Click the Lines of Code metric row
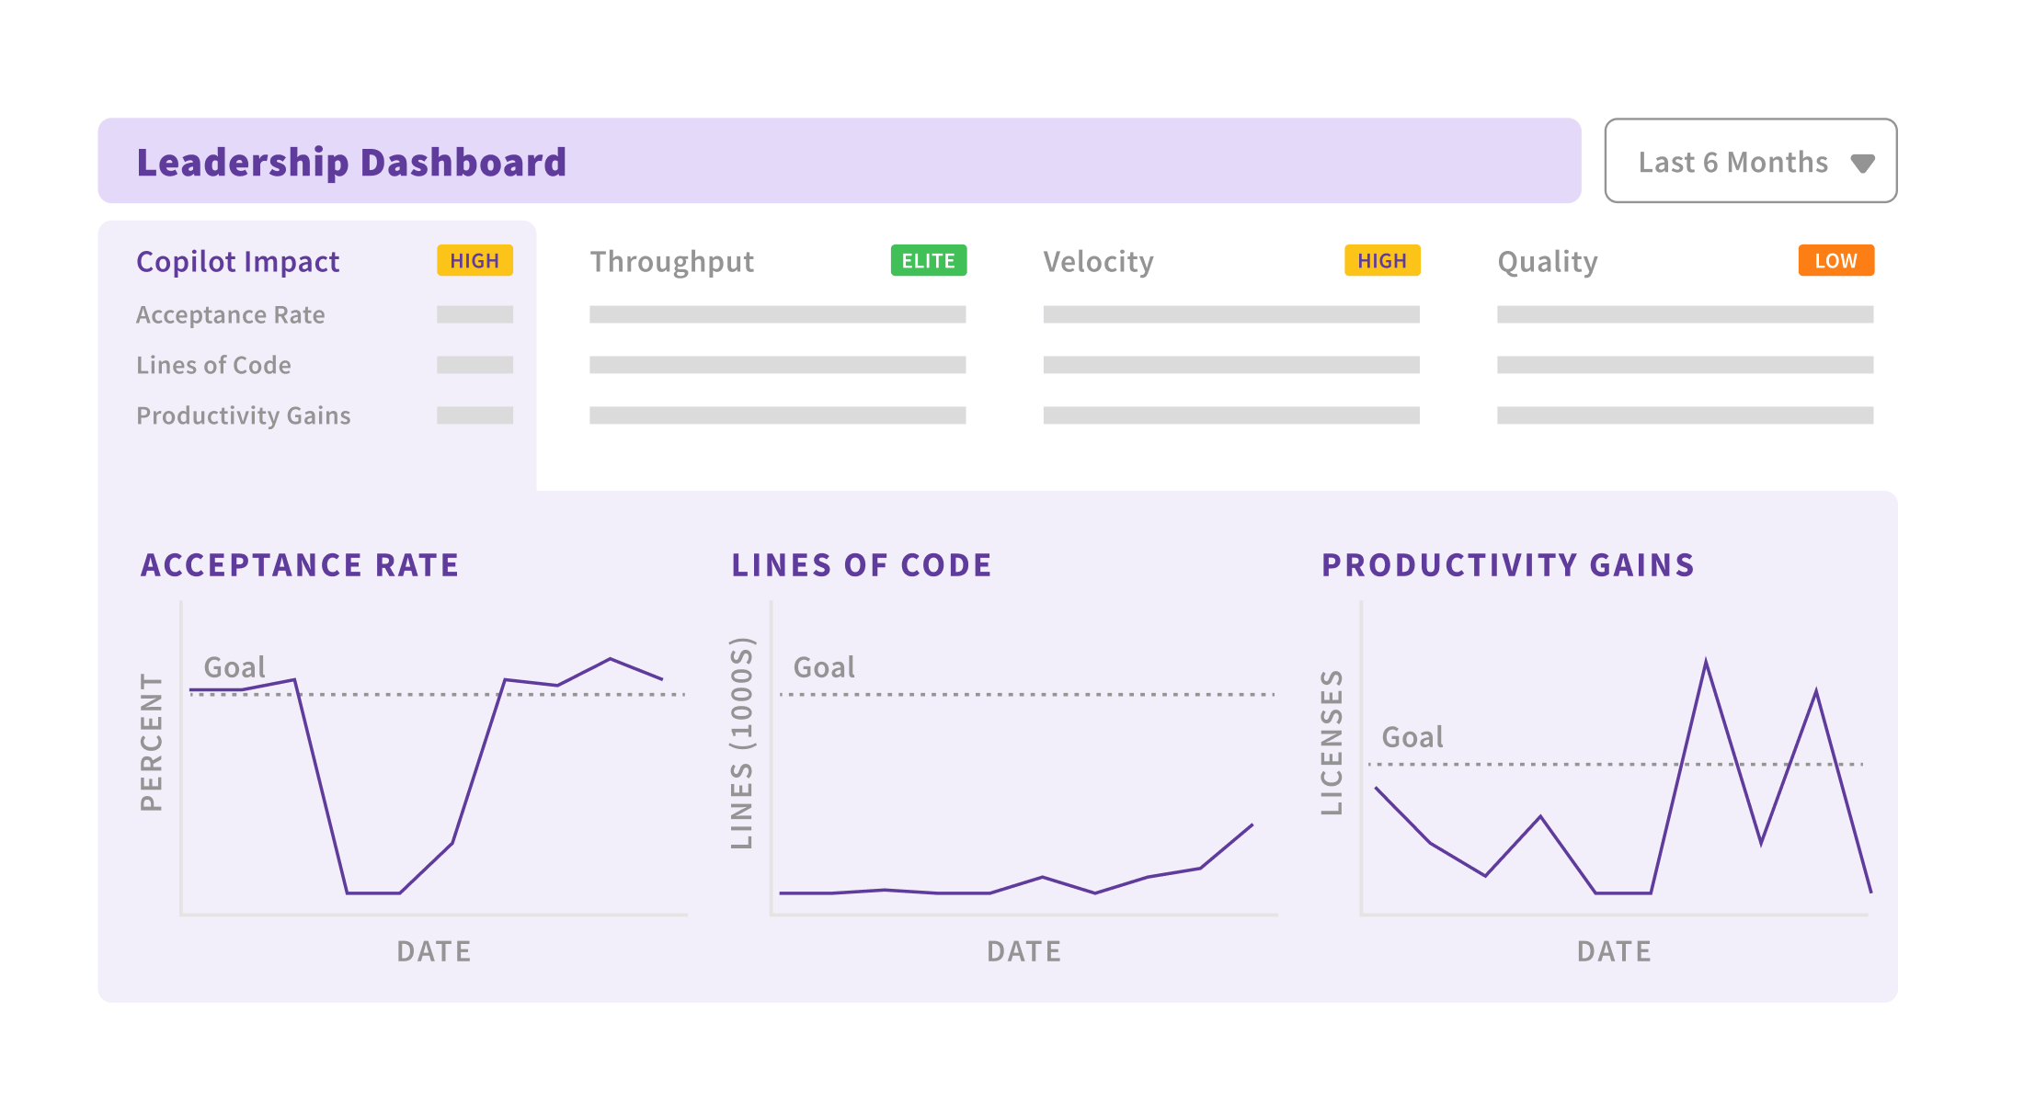The image size is (2024, 1114). (213, 366)
